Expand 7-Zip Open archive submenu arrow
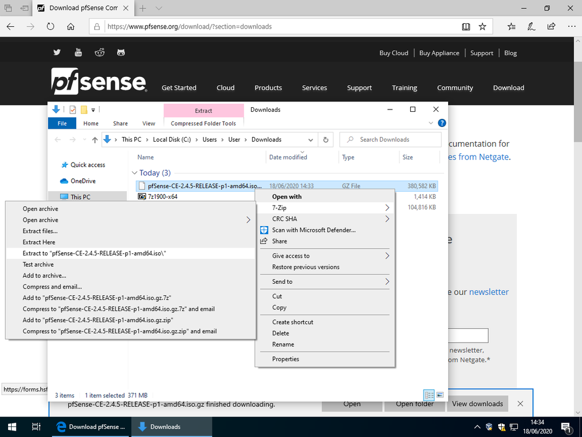 pos(249,220)
